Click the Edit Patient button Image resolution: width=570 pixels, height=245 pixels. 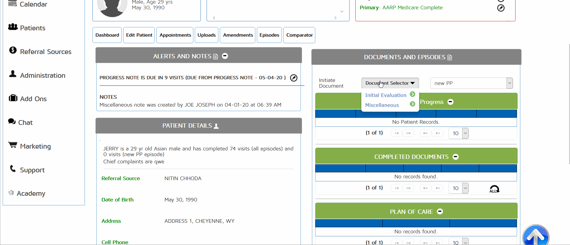point(139,35)
